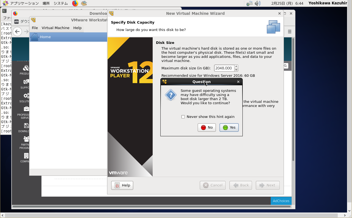Decrease maximum disk size with down arrow
This screenshot has width=352, height=218.
click(236, 70)
